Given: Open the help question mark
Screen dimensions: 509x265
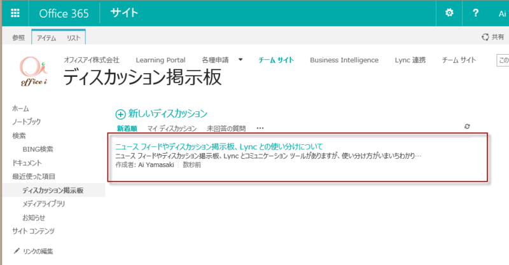Looking at the screenshot, I should [x=475, y=13].
